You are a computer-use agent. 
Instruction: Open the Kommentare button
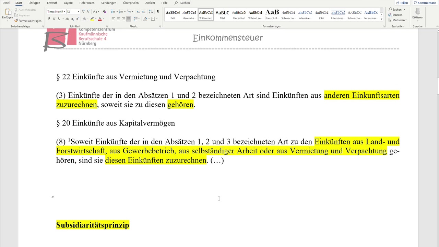425,3
